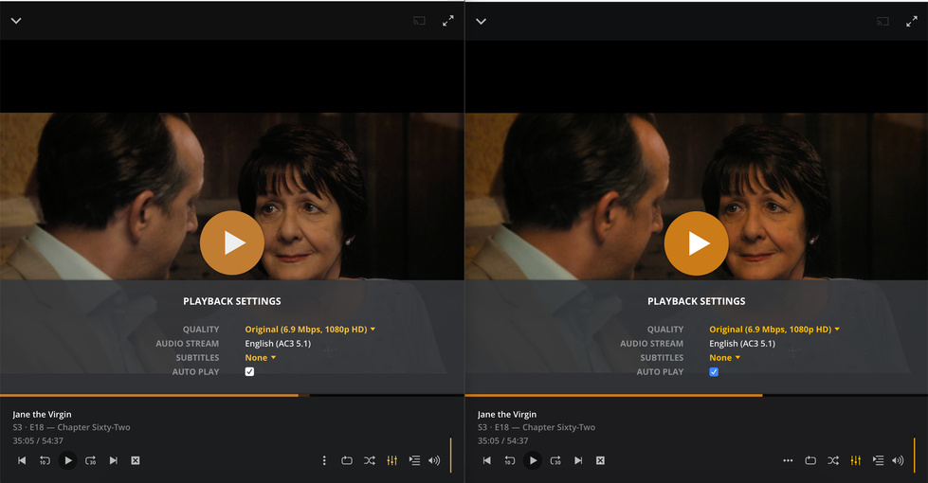Toggle playback settings sliders icon in left player
This screenshot has height=483, width=928.
391,460
